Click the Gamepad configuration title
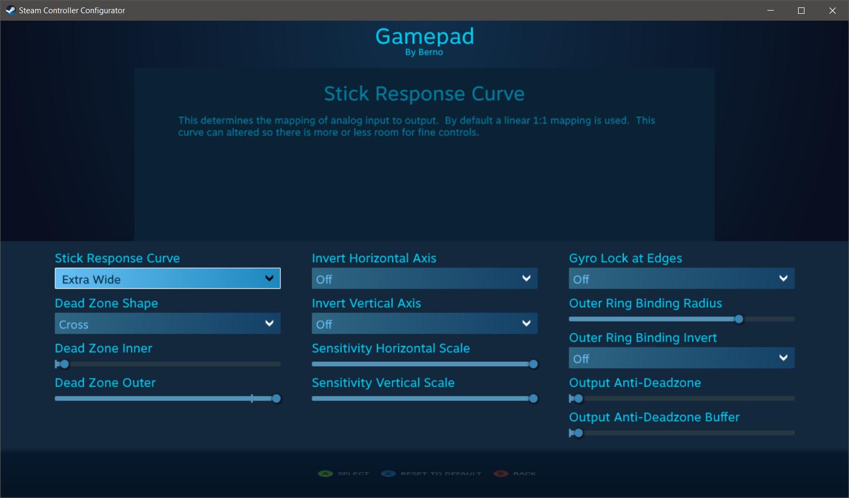Image resolution: width=849 pixels, height=498 pixels. tap(424, 36)
